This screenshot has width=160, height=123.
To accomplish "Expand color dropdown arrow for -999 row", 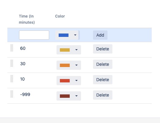I will click(76, 96).
